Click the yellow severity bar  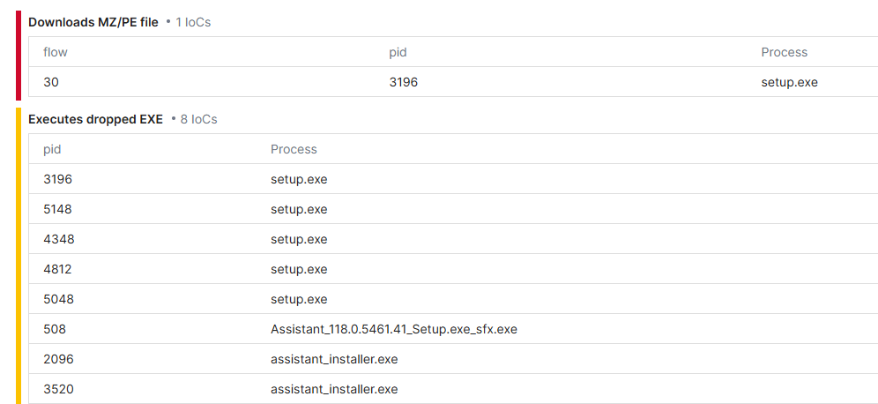coord(18,256)
